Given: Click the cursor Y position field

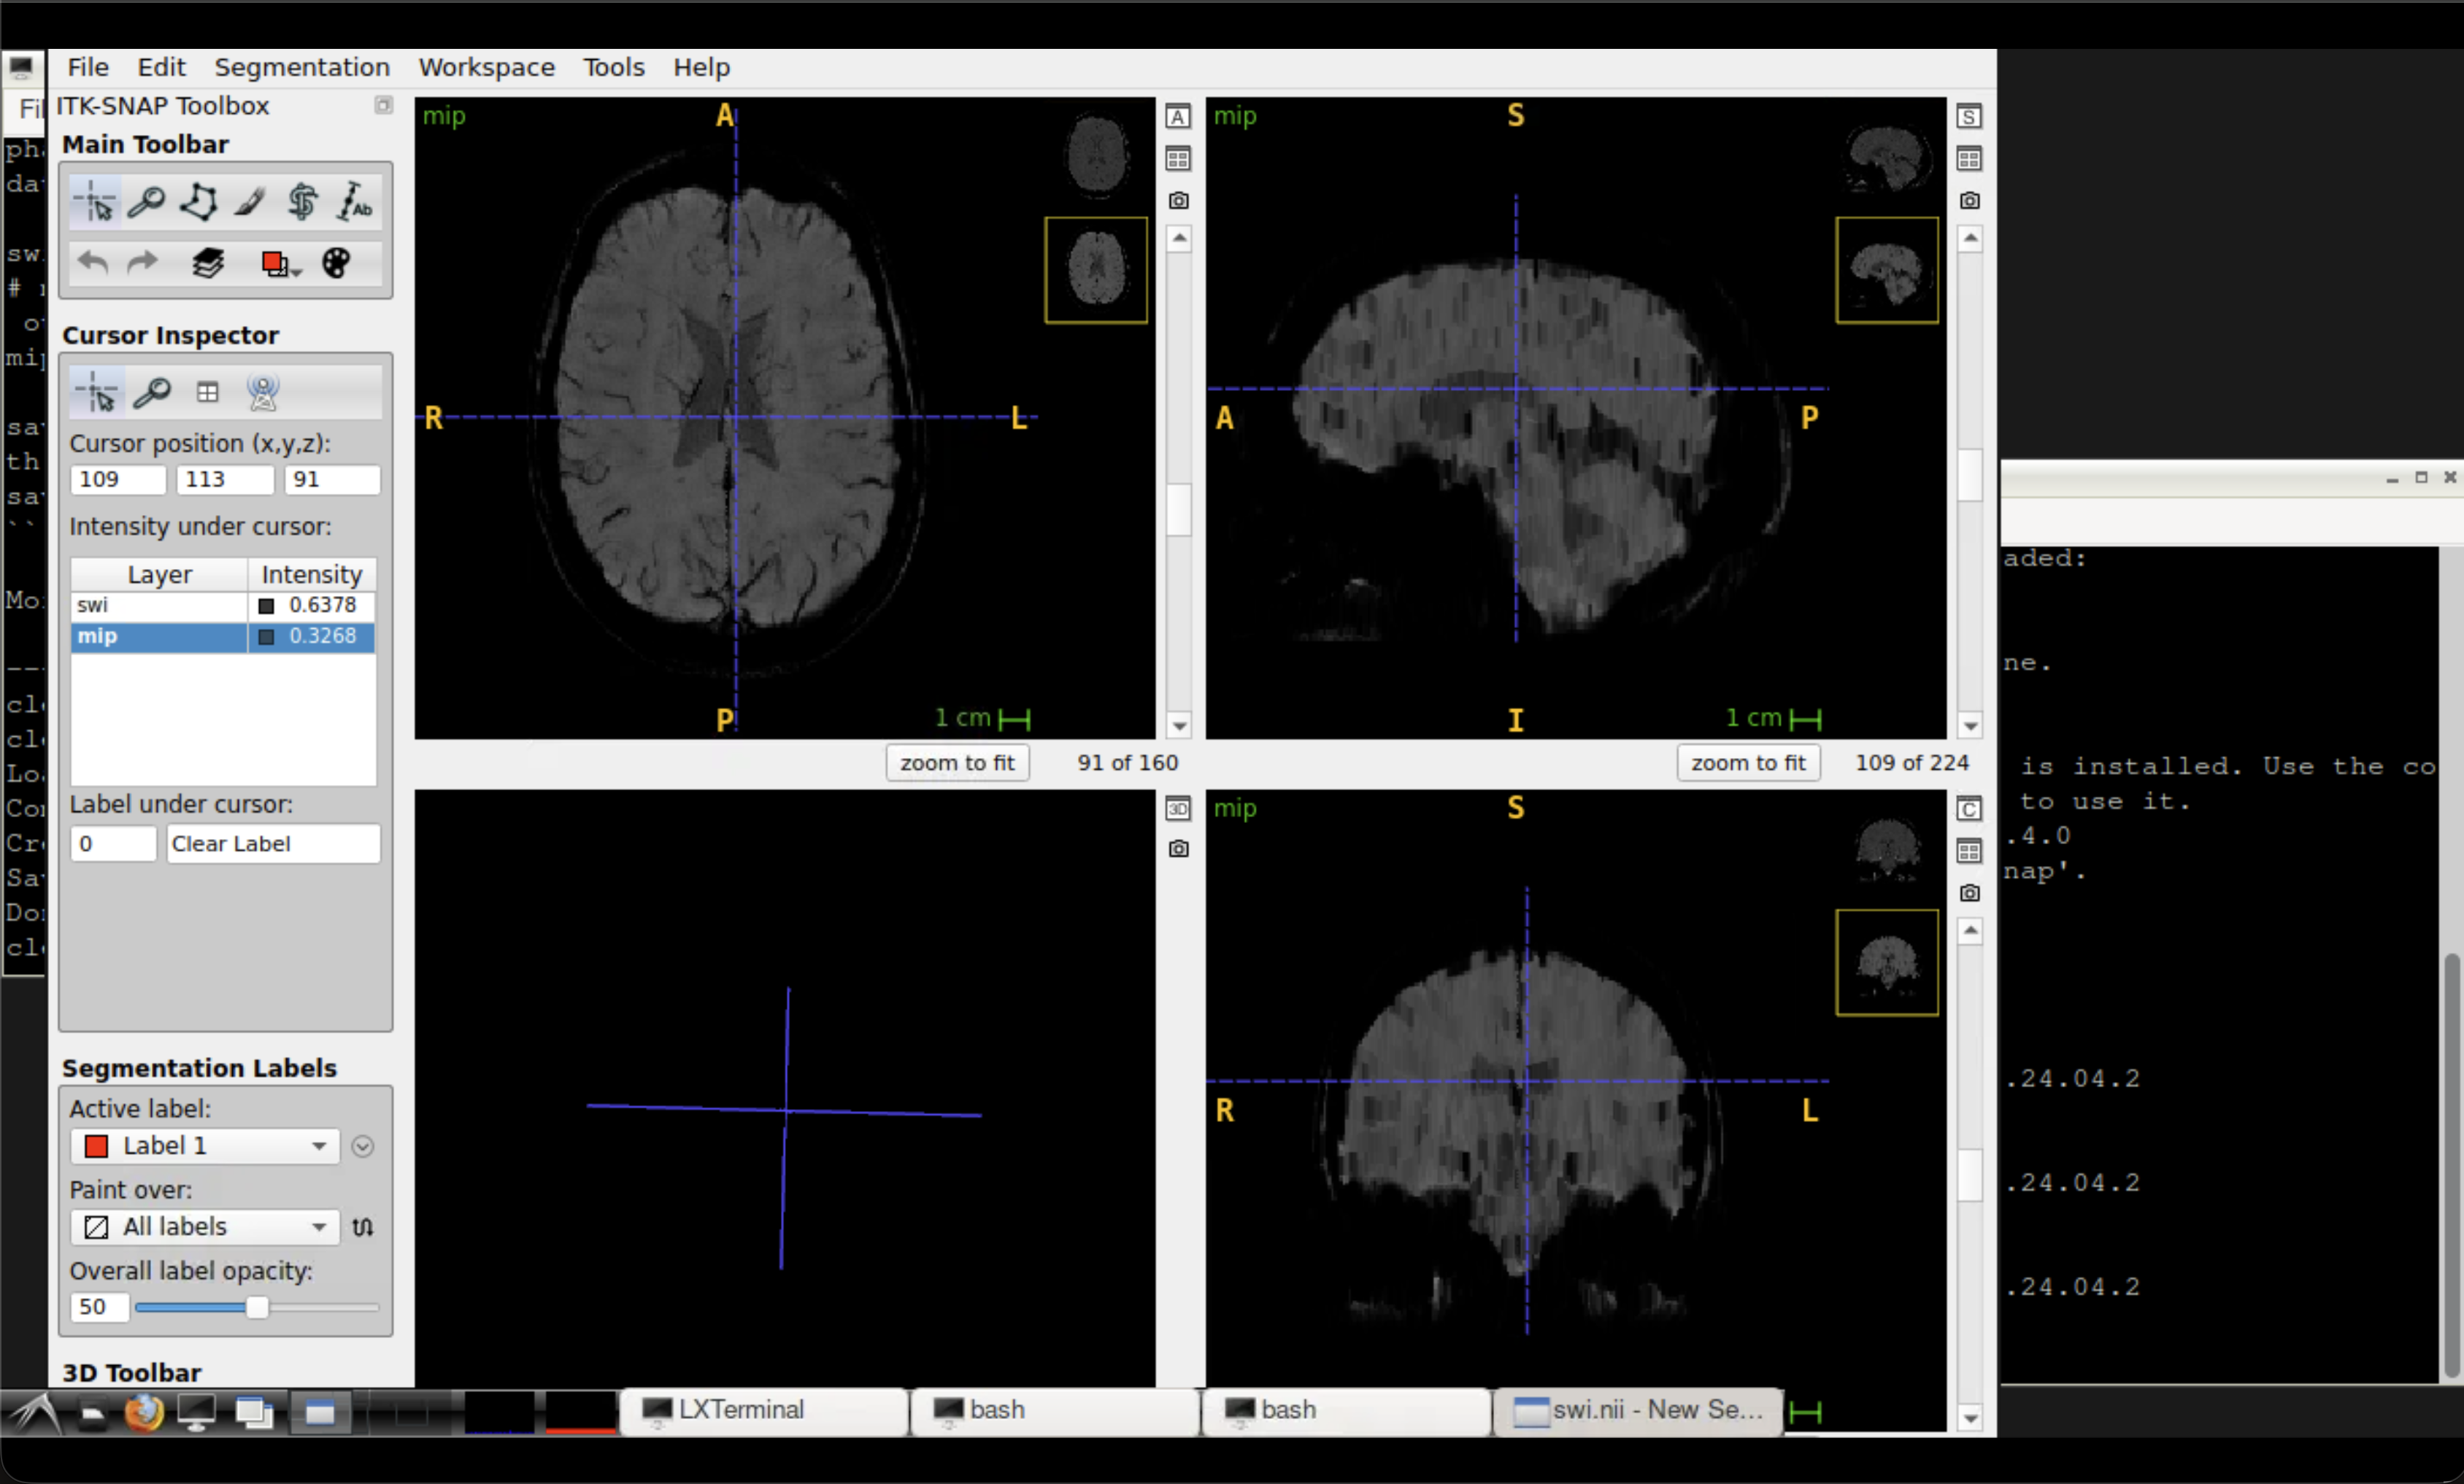Looking at the screenshot, I should [225, 479].
